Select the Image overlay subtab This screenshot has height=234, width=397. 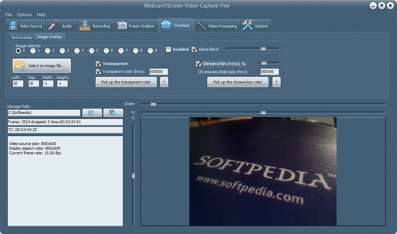[50, 37]
